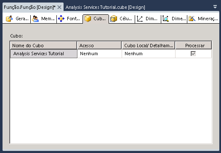This screenshot has width=221, height=153.
Task: Switch to the Mineraç... tab label
Action: click(208, 19)
